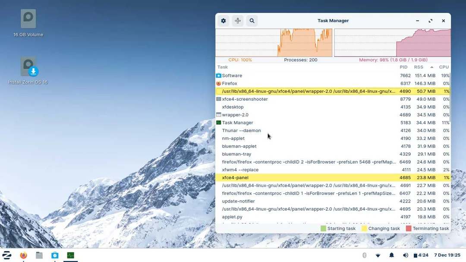Select the xfdesktop process

[333, 107]
